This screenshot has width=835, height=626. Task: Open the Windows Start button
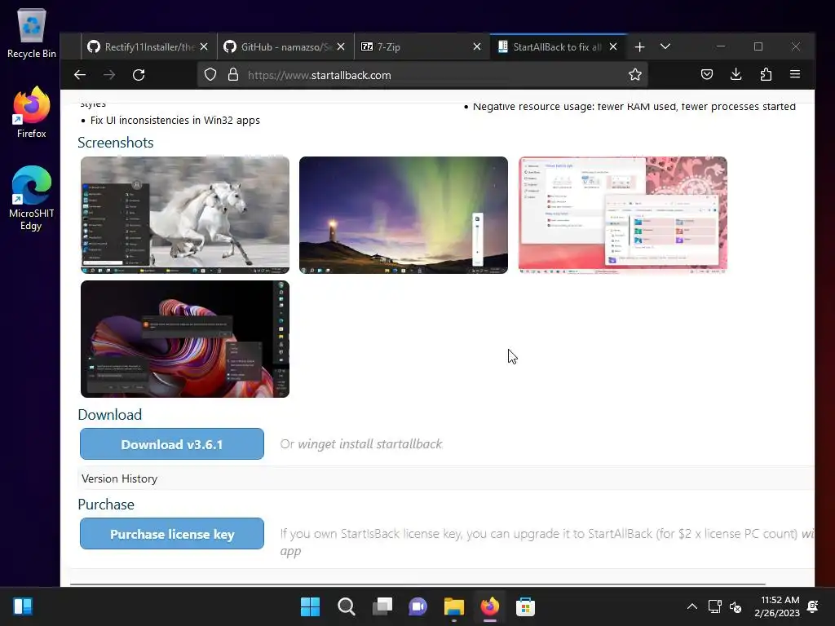pyautogui.click(x=310, y=606)
